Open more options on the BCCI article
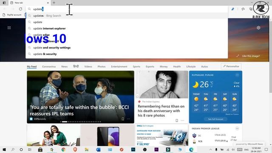The width and height of the screenshot is (272, 153). click(128, 119)
